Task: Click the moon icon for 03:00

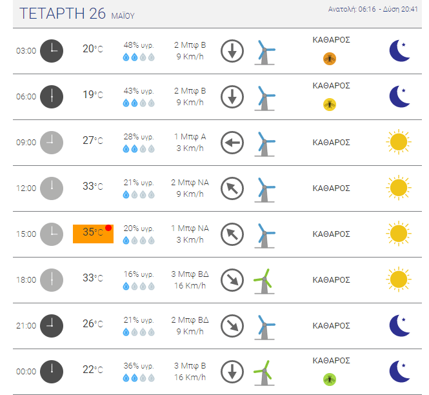Action: pyautogui.click(x=399, y=50)
